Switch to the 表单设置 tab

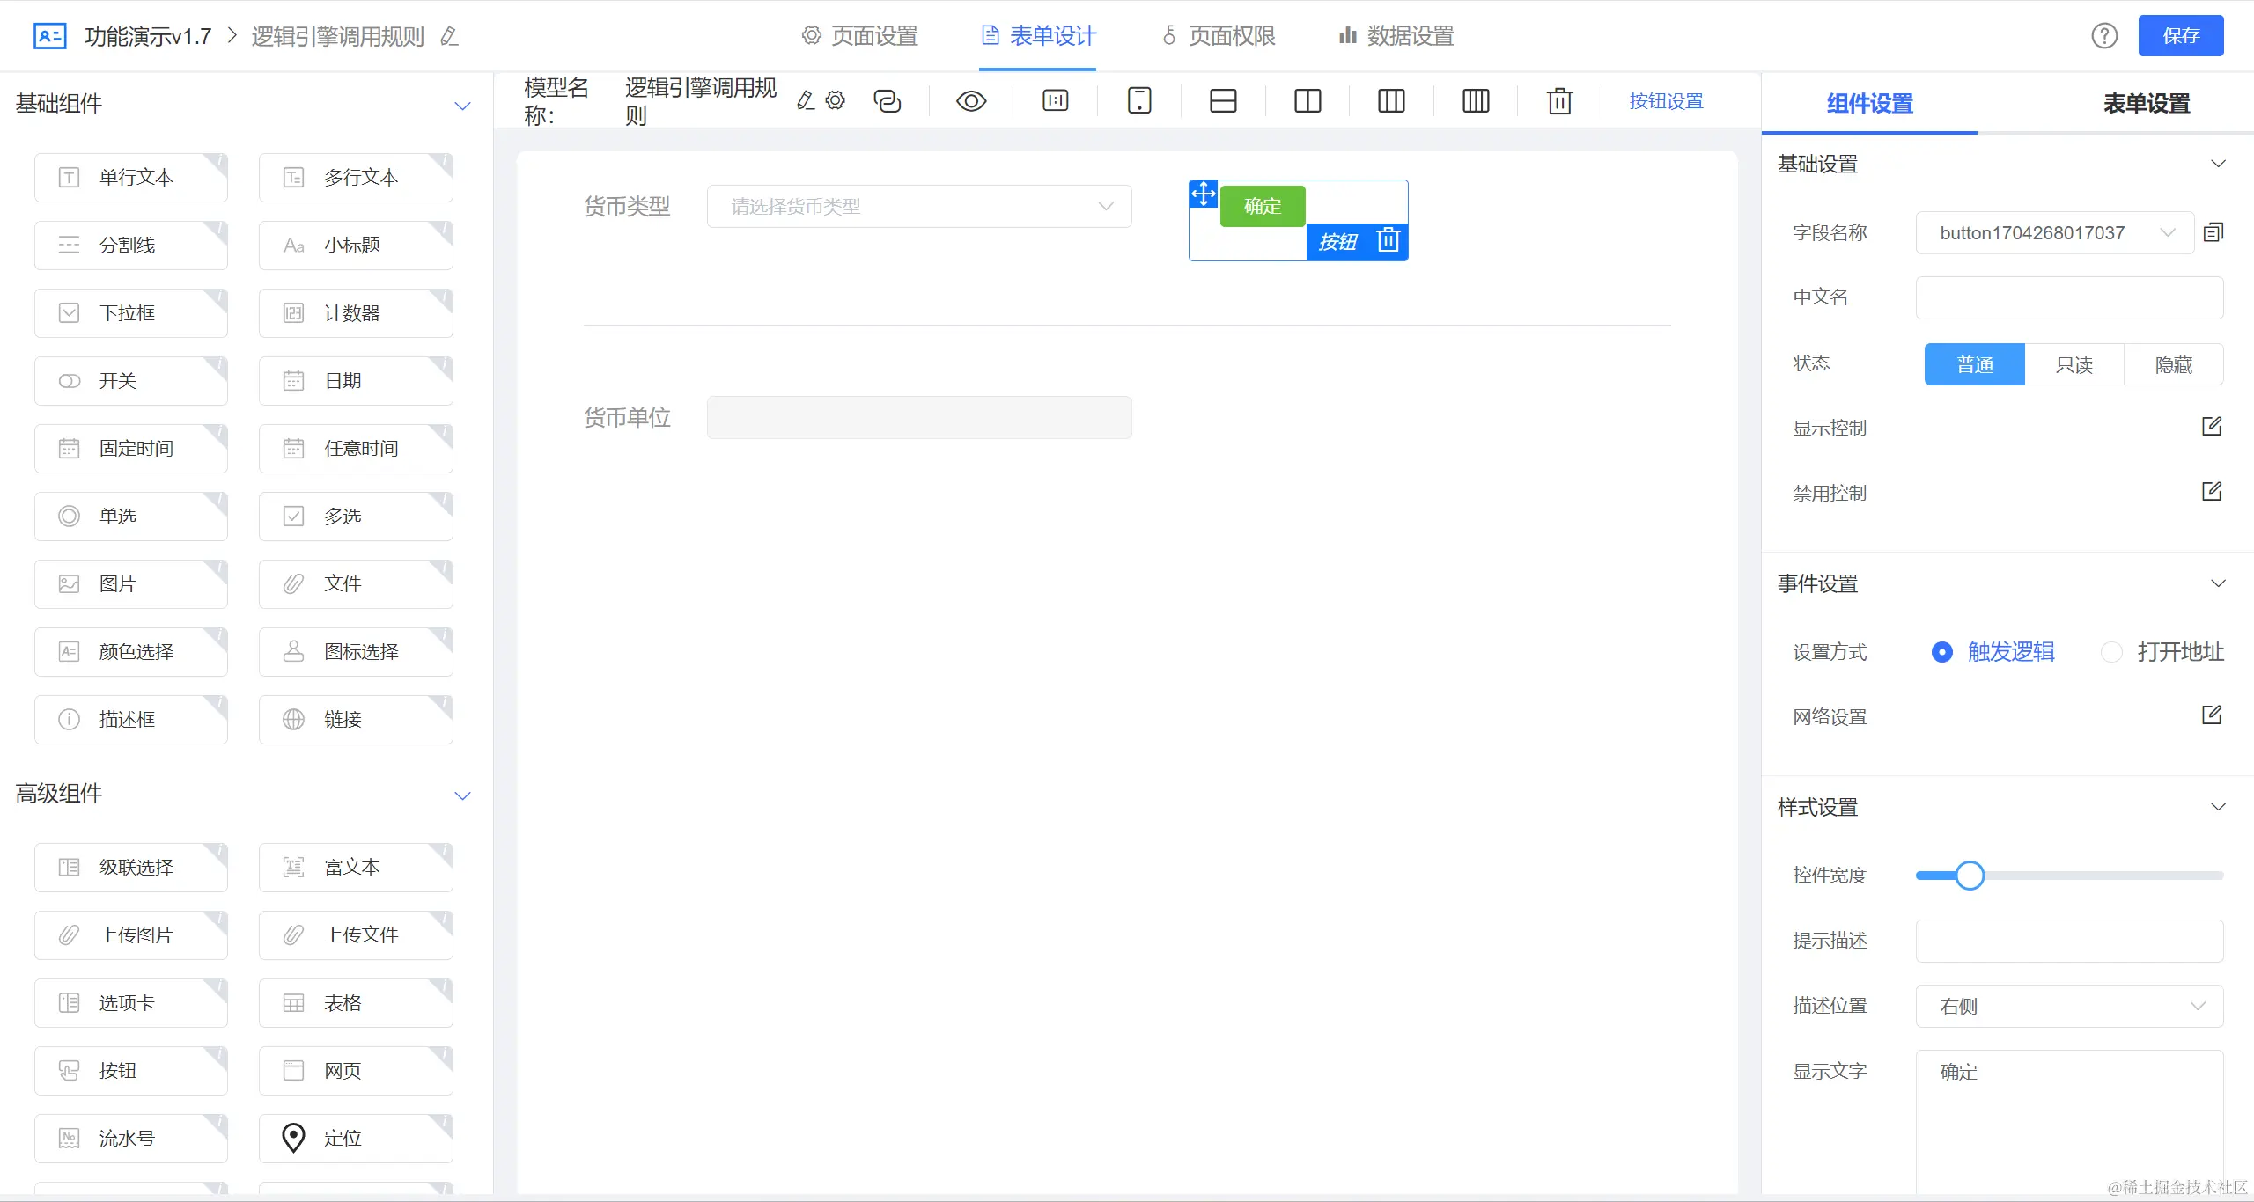click(2146, 104)
